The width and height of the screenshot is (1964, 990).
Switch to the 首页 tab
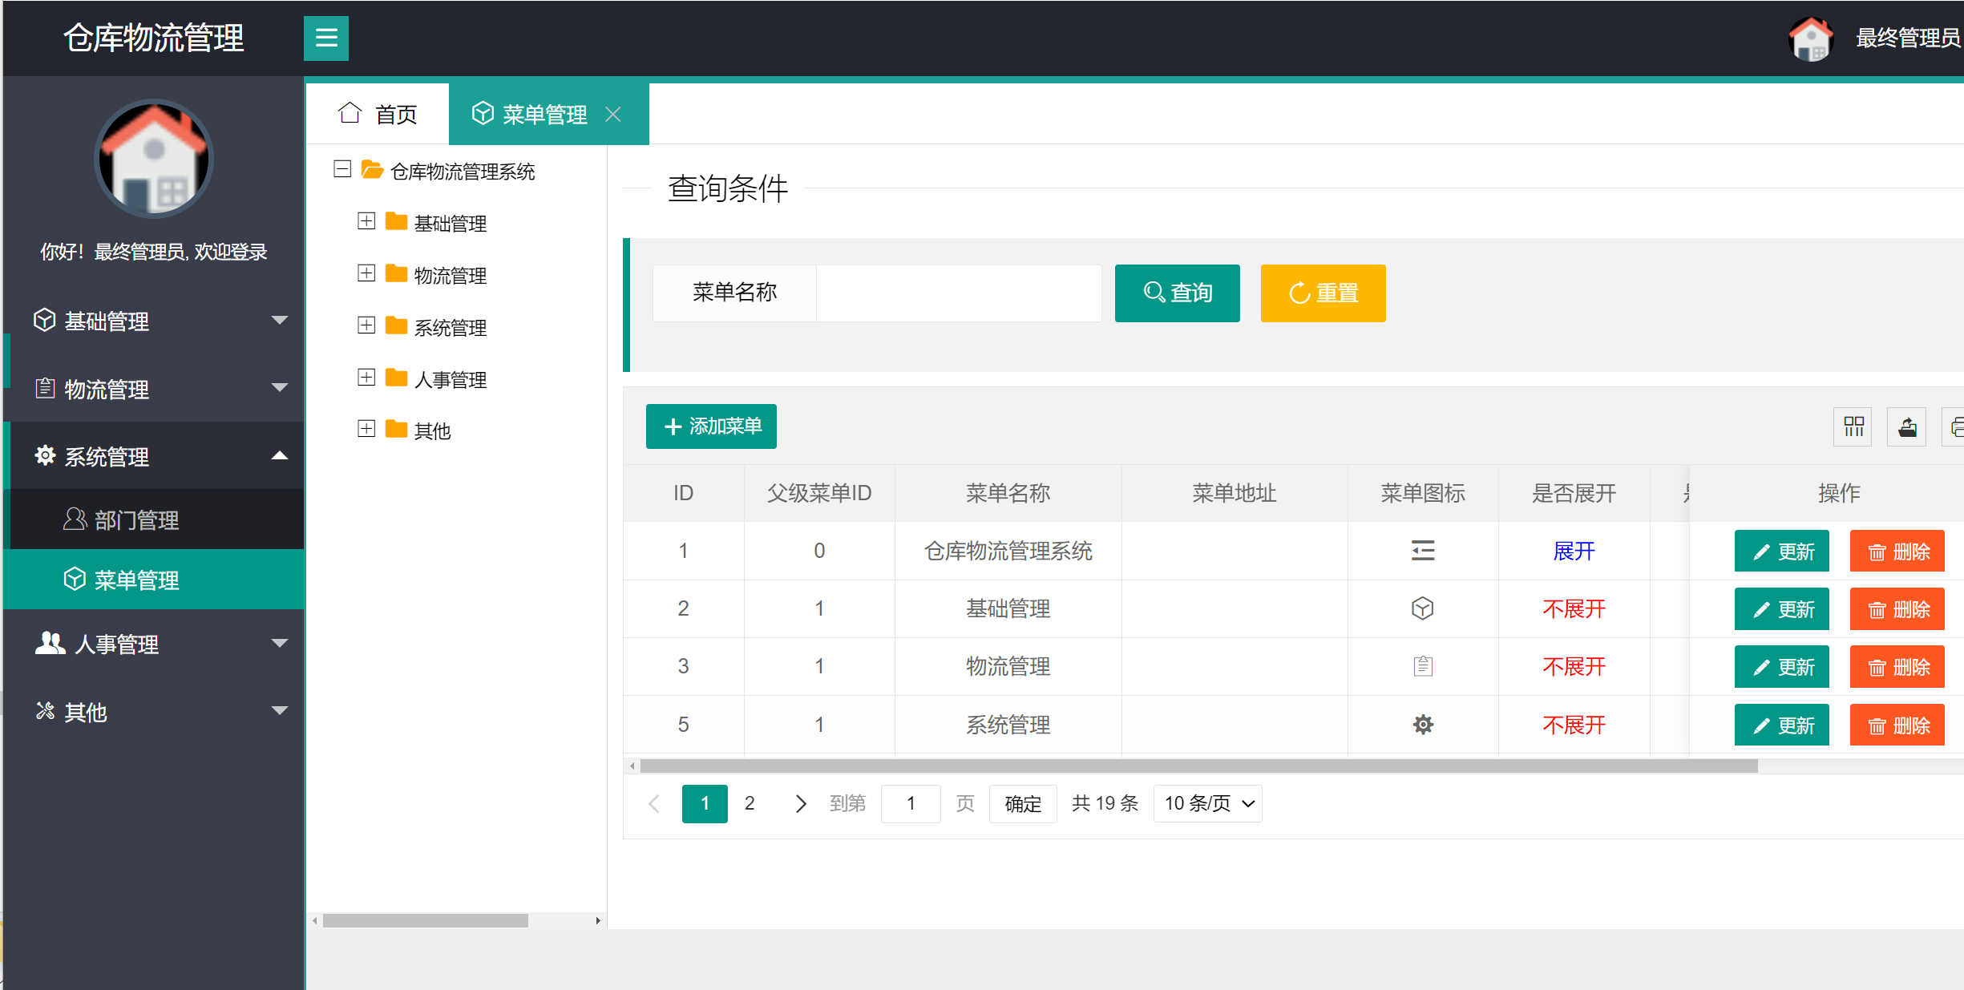click(377, 114)
